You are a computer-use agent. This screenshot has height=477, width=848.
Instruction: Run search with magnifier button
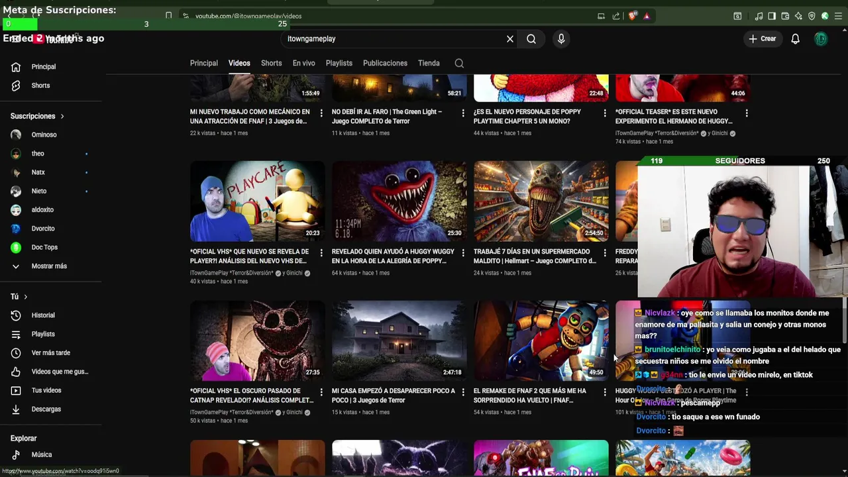coord(531,39)
